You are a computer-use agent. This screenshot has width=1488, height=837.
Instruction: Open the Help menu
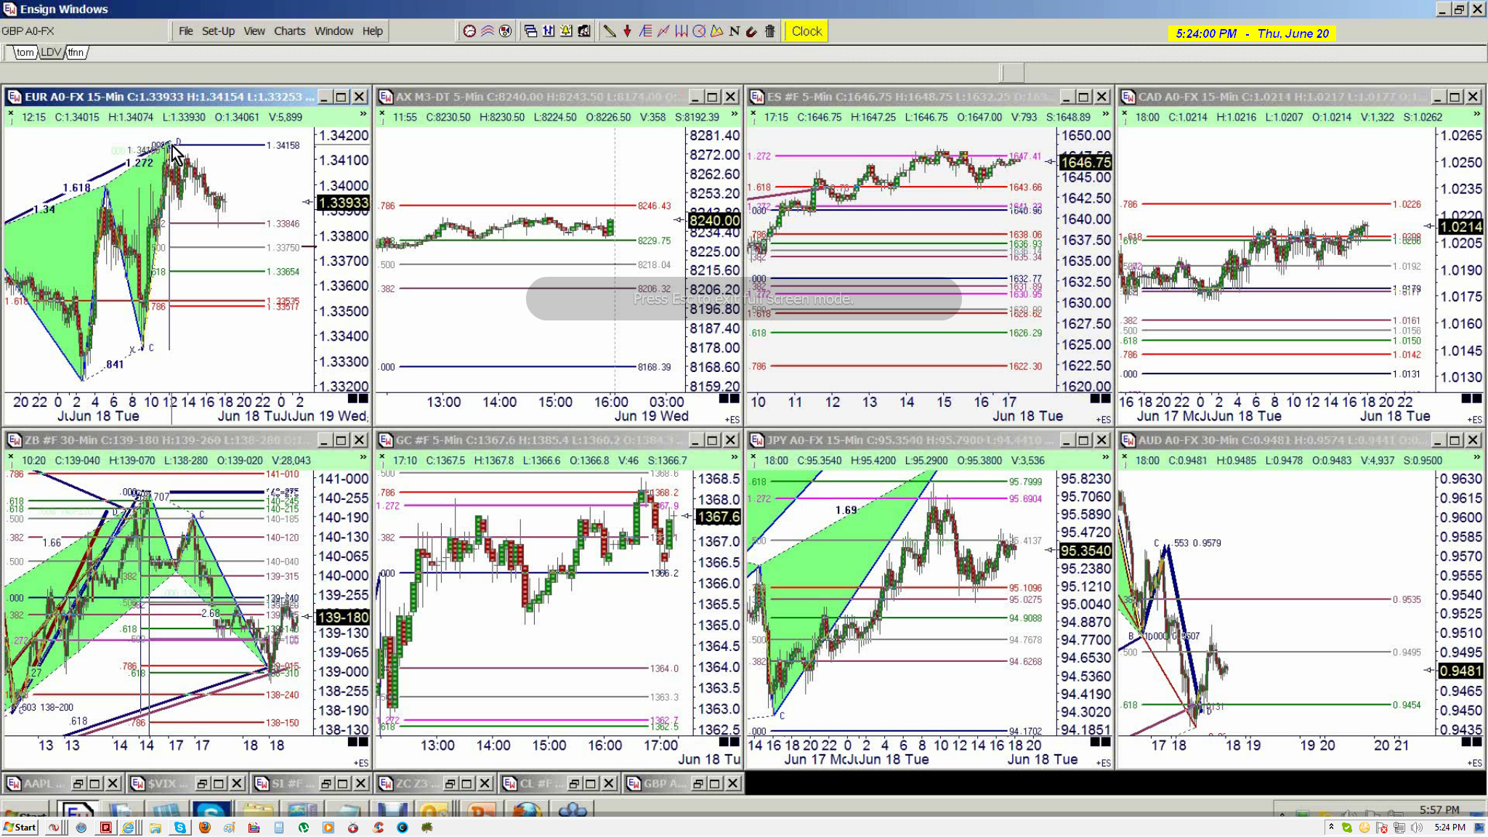click(373, 31)
